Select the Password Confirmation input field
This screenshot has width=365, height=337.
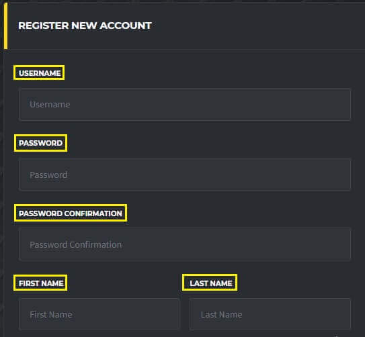coord(185,244)
